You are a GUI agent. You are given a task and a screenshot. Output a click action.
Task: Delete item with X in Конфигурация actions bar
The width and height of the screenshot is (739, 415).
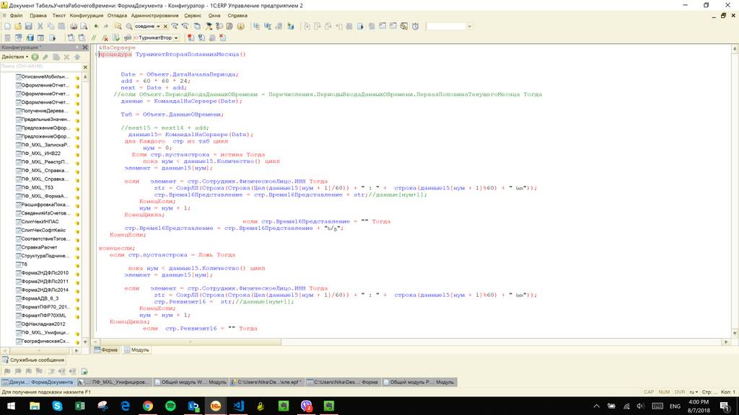66,57
